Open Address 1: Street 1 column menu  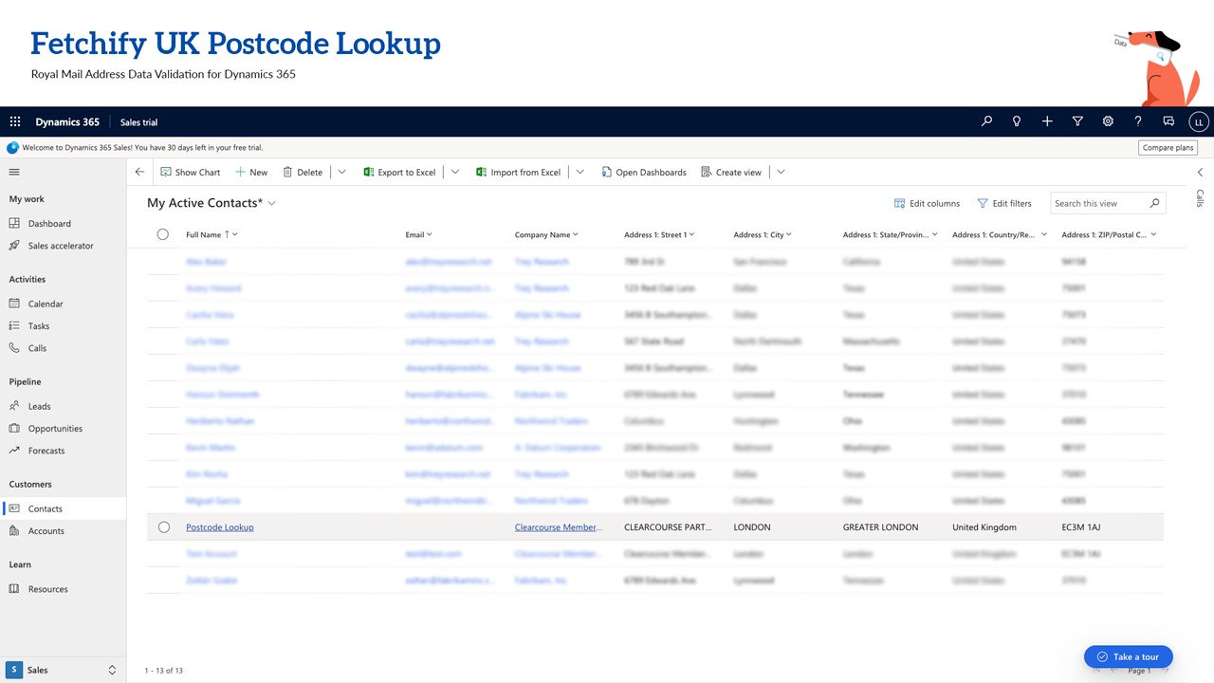coord(659,234)
